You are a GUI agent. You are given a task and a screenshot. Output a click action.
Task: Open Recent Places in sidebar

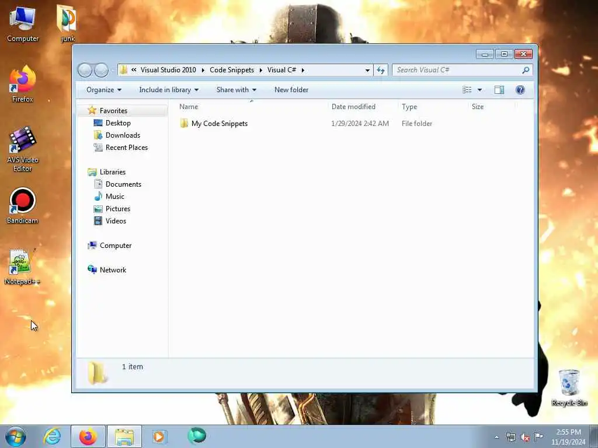click(x=127, y=148)
